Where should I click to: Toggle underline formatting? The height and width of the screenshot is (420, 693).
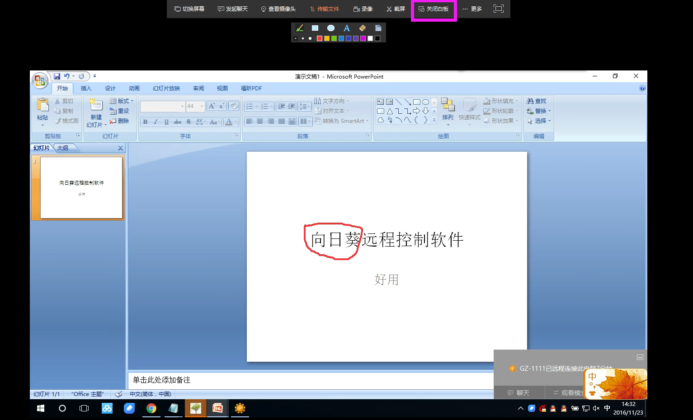[x=167, y=121]
